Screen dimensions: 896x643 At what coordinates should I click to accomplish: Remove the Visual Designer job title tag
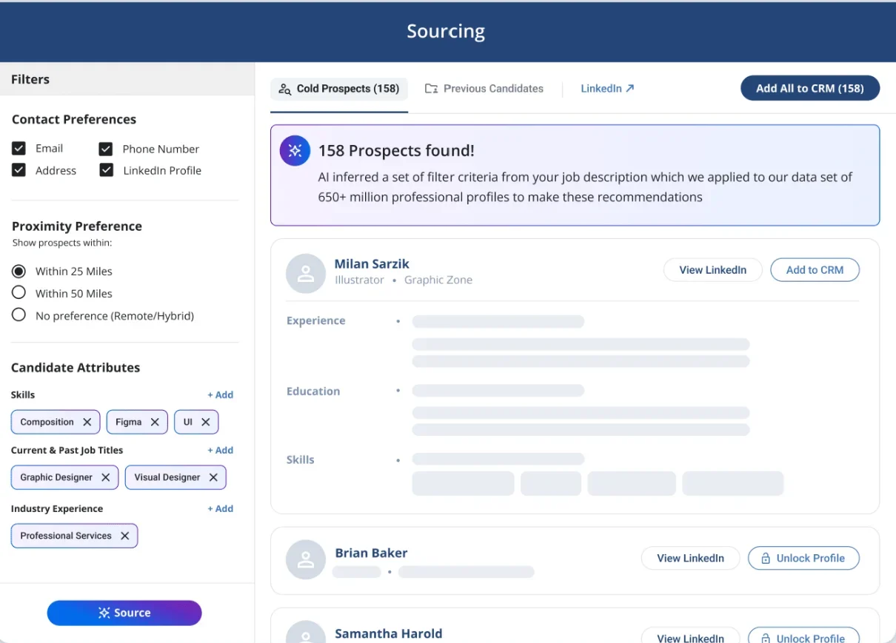213,477
